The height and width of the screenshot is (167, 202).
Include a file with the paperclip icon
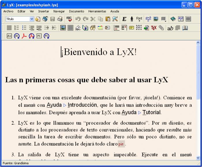[x=161, y=28]
